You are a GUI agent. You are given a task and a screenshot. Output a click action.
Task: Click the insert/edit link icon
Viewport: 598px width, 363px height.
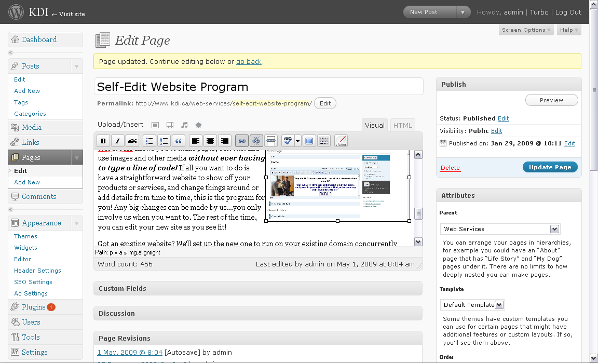pyautogui.click(x=241, y=141)
